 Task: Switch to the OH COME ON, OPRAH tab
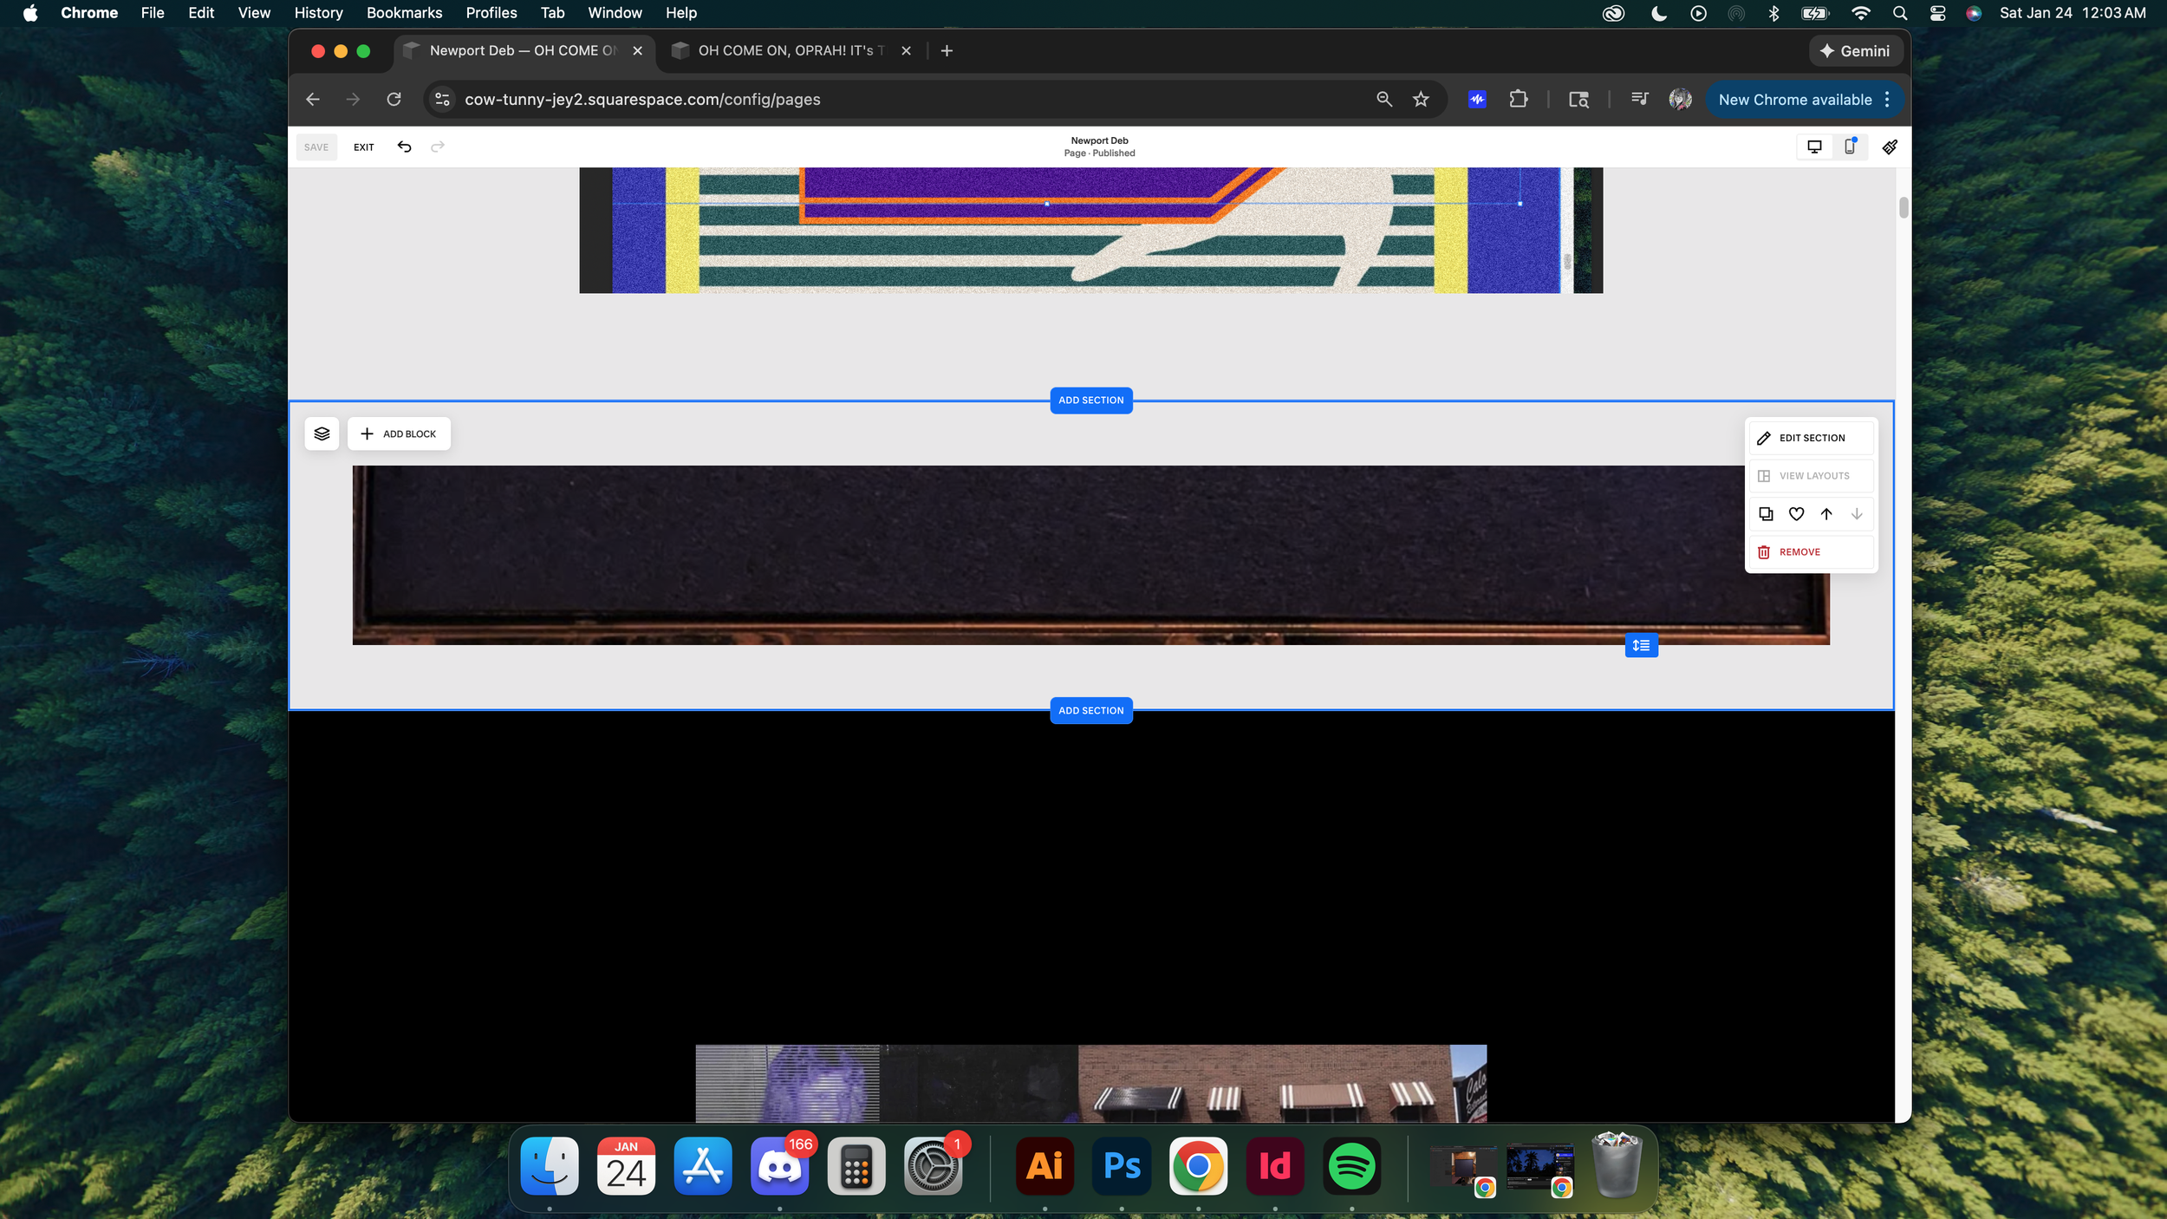coord(784,50)
